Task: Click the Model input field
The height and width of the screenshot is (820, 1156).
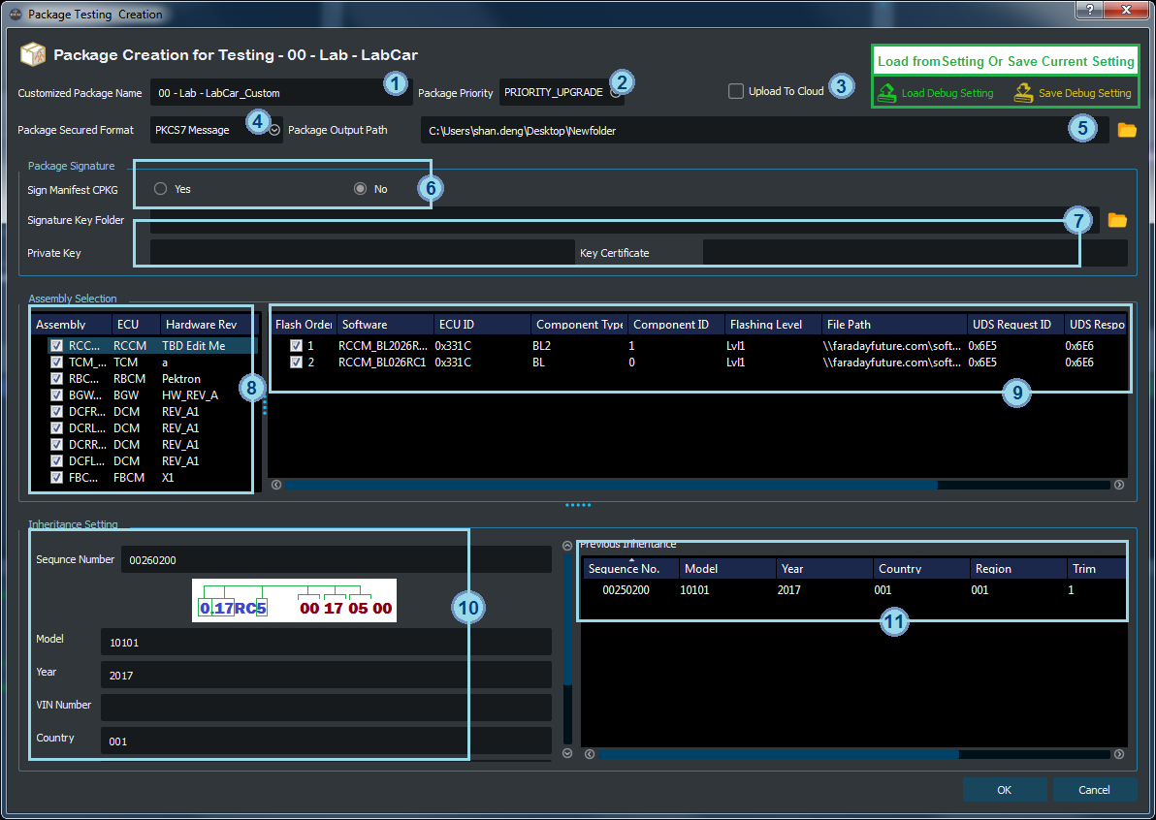Action: click(x=326, y=643)
